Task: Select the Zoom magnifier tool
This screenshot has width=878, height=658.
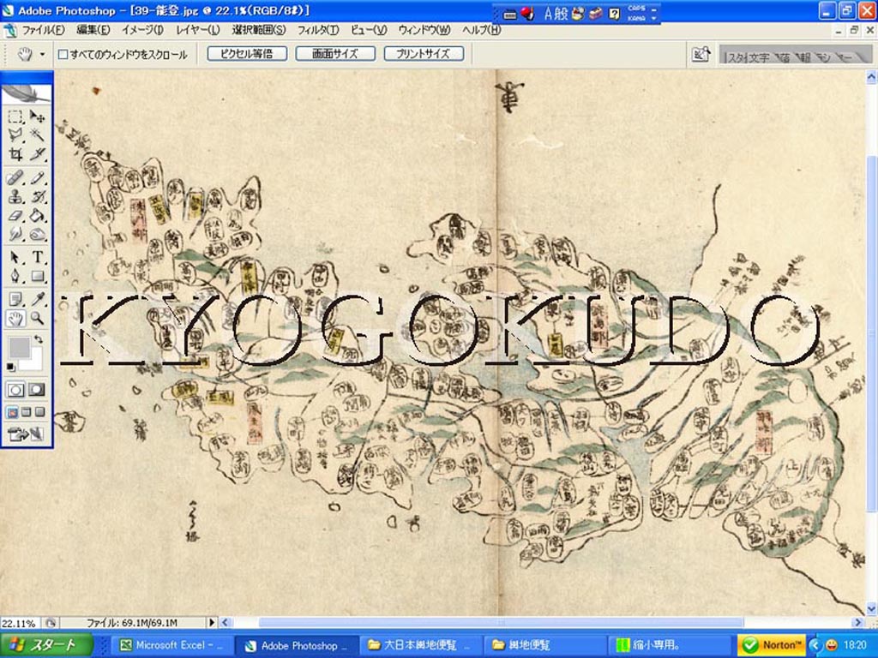Action: pos(37,319)
